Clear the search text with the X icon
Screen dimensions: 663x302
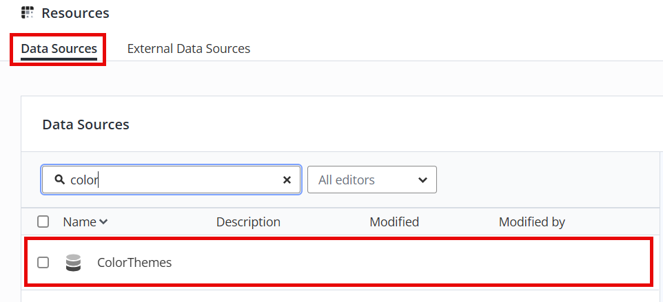(287, 180)
